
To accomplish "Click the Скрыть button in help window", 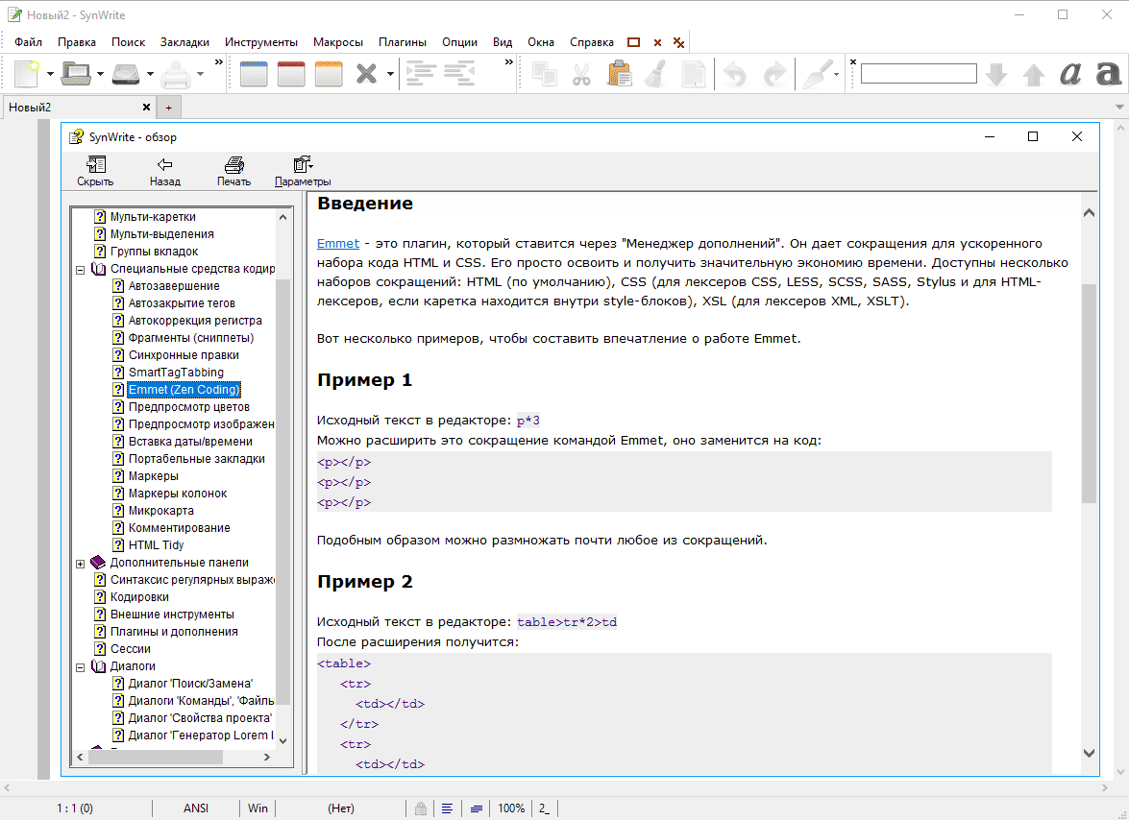I will coord(95,171).
